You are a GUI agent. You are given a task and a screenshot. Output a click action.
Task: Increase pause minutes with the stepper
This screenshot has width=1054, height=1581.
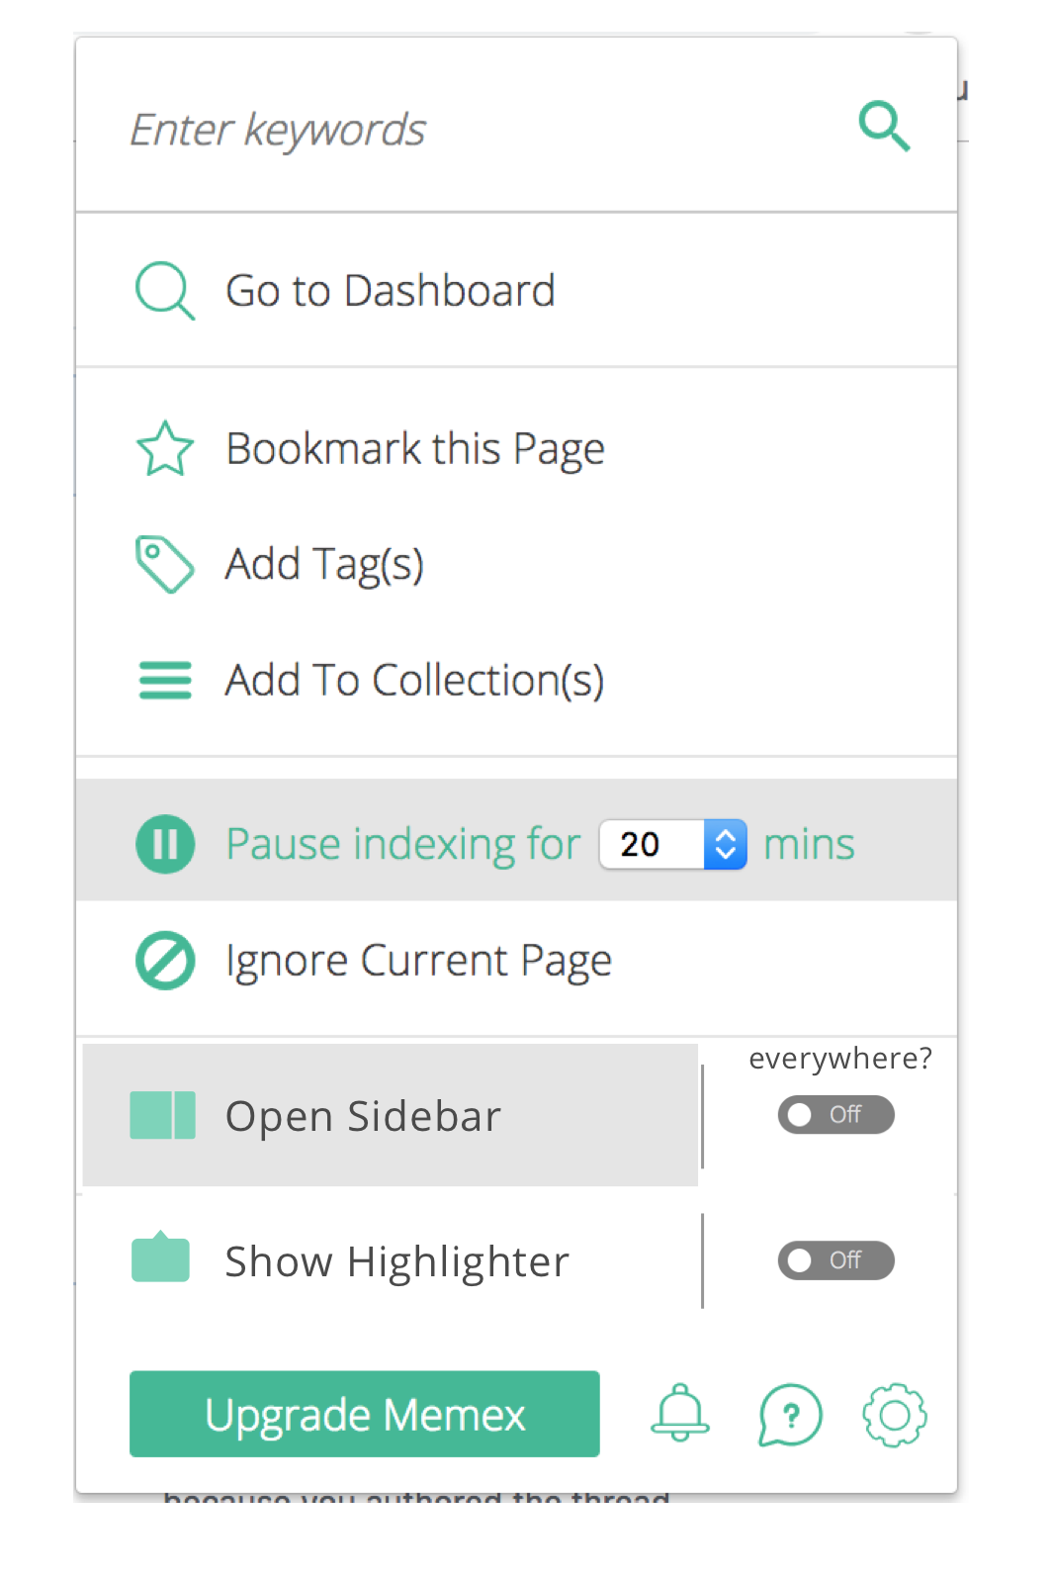pos(726,834)
